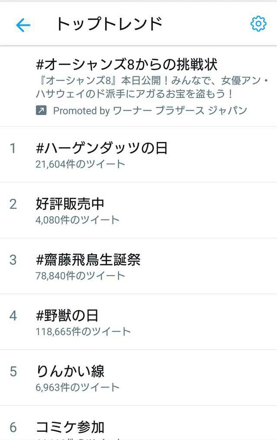This screenshot has height=440, width=277.
Task: Open trend #ハーゲンダッツの日
Action: [x=102, y=148]
